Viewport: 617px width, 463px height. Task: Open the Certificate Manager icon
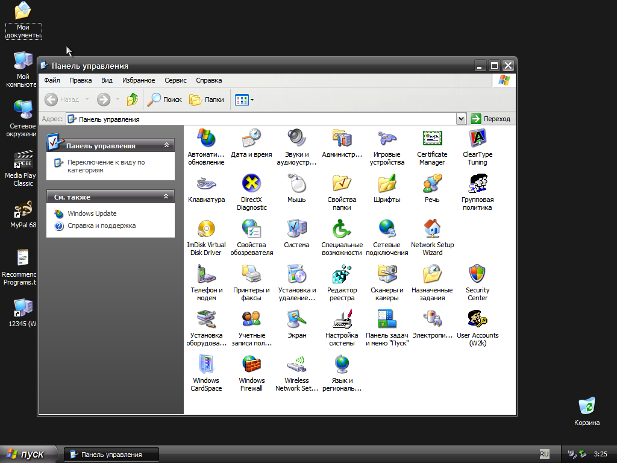(432, 139)
